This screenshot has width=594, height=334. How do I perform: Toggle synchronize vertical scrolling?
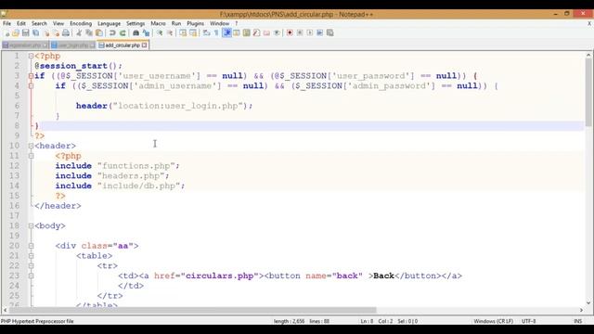[x=183, y=33]
